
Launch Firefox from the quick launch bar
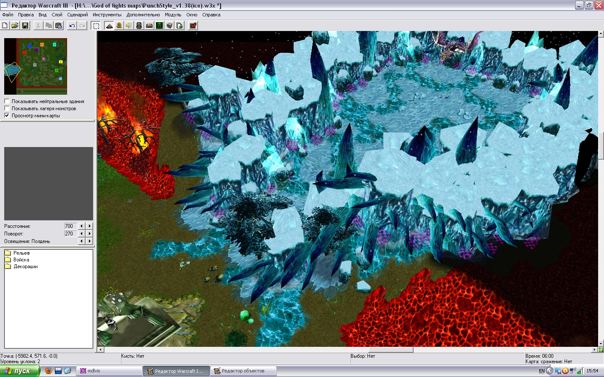coord(49,371)
